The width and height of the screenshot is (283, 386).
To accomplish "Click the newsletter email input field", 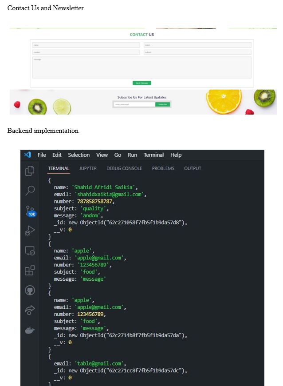I will (x=134, y=104).
